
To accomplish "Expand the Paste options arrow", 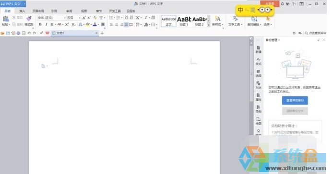I will 9,24.
